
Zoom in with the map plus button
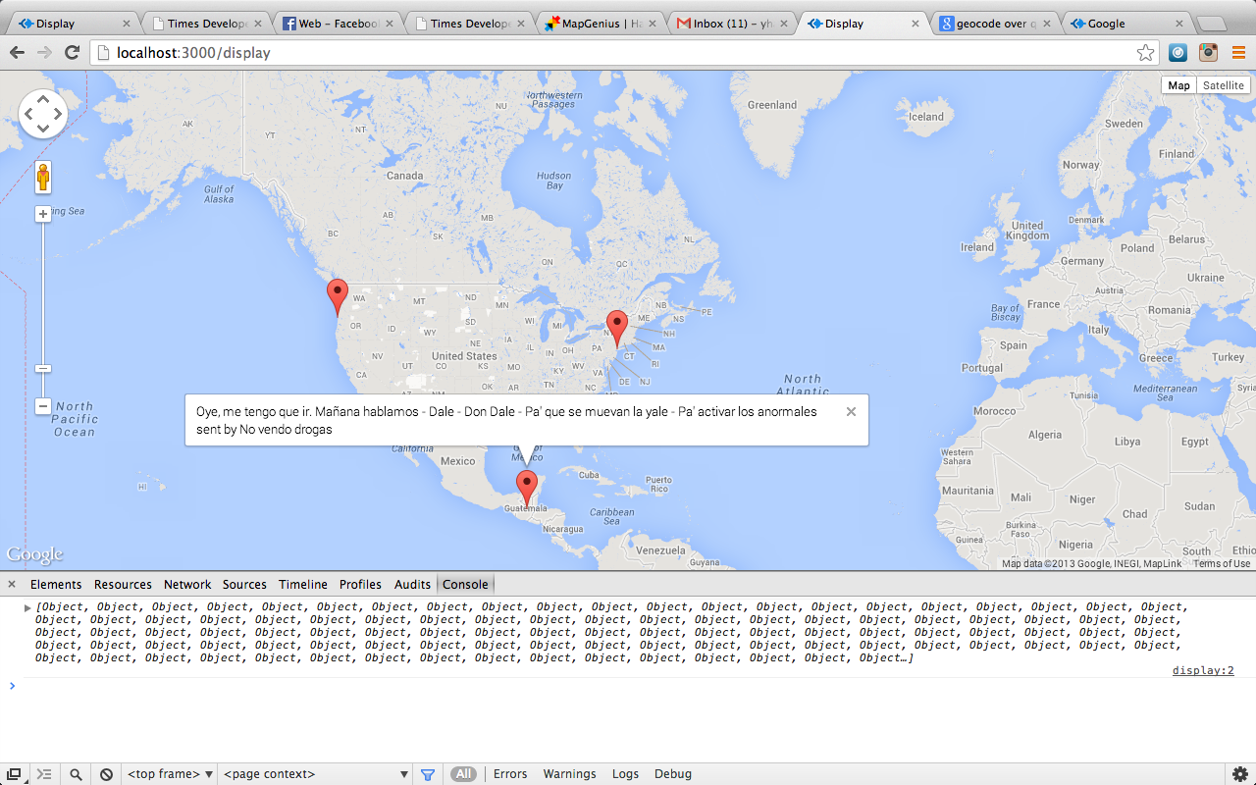coord(43,214)
